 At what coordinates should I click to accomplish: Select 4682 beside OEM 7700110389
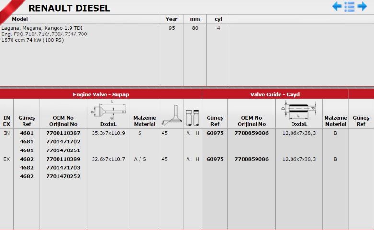pyautogui.click(x=26, y=159)
